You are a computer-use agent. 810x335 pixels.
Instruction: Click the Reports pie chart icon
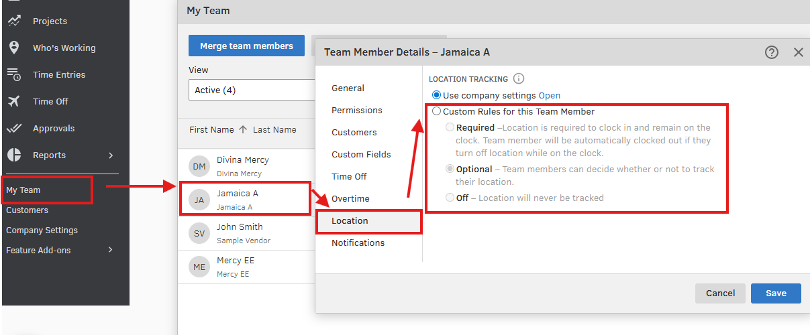[x=14, y=155]
